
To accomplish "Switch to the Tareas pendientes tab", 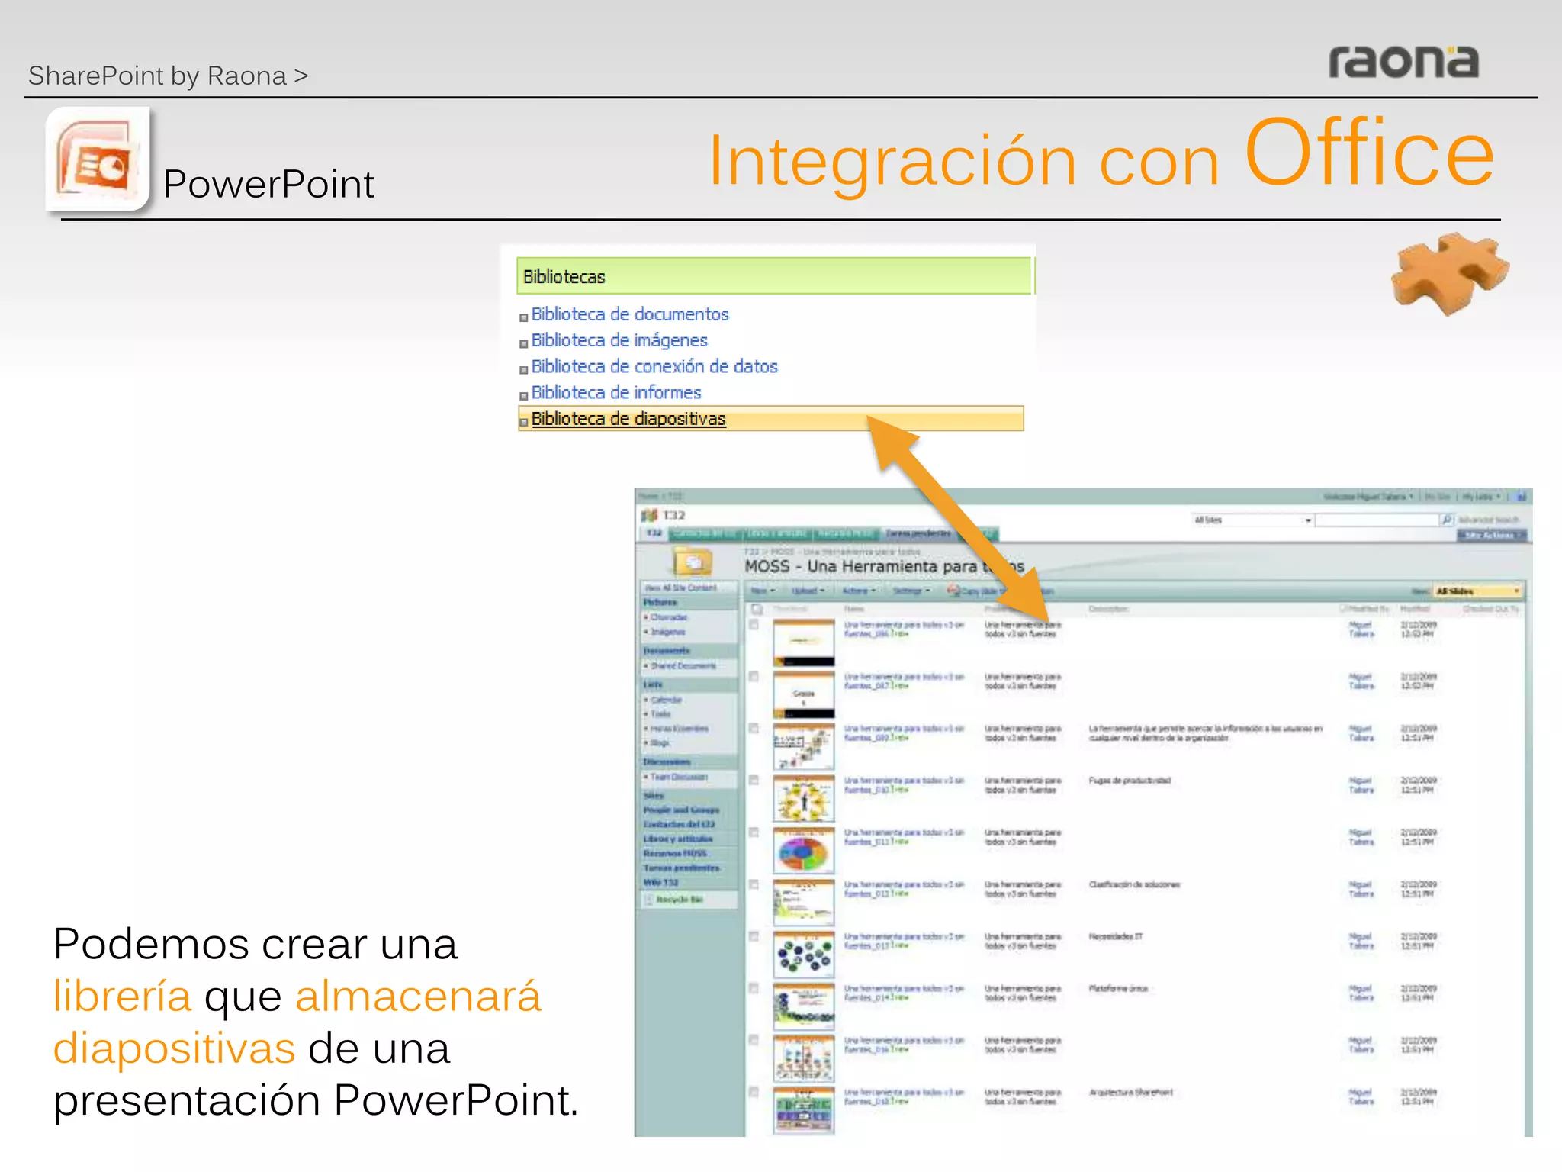I will coord(919,533).
